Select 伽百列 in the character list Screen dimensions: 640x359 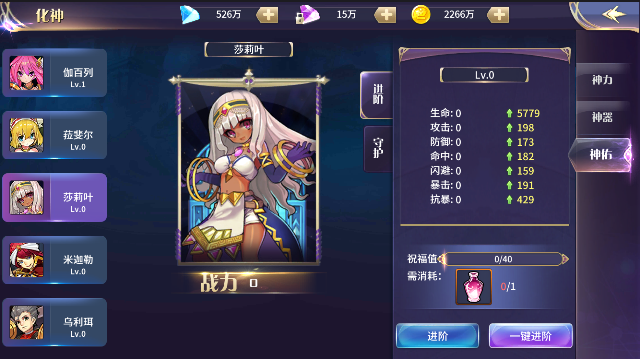[55, 73]
